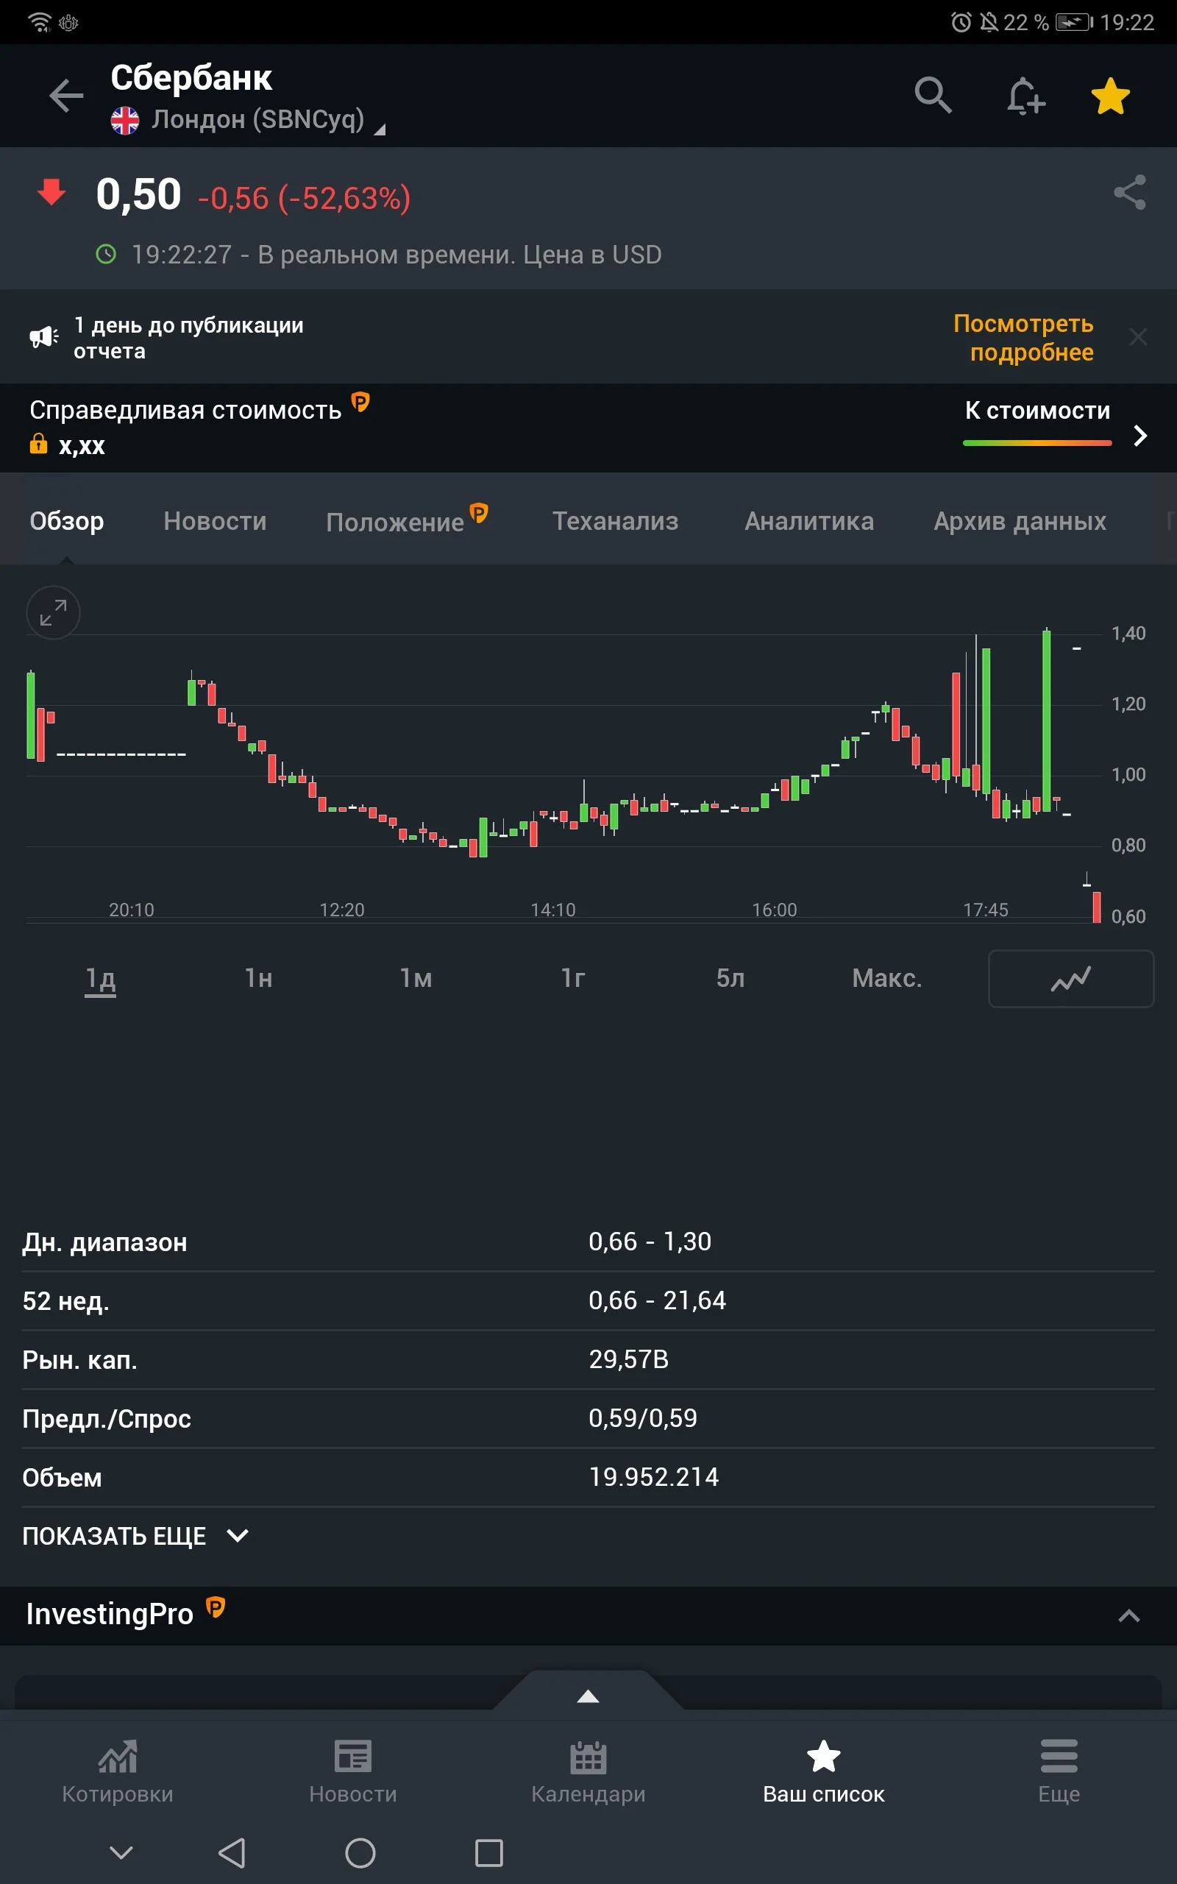Select the 1н chart period
The height and width of the screenshot is (1884, 1177).
coord(258,978)
